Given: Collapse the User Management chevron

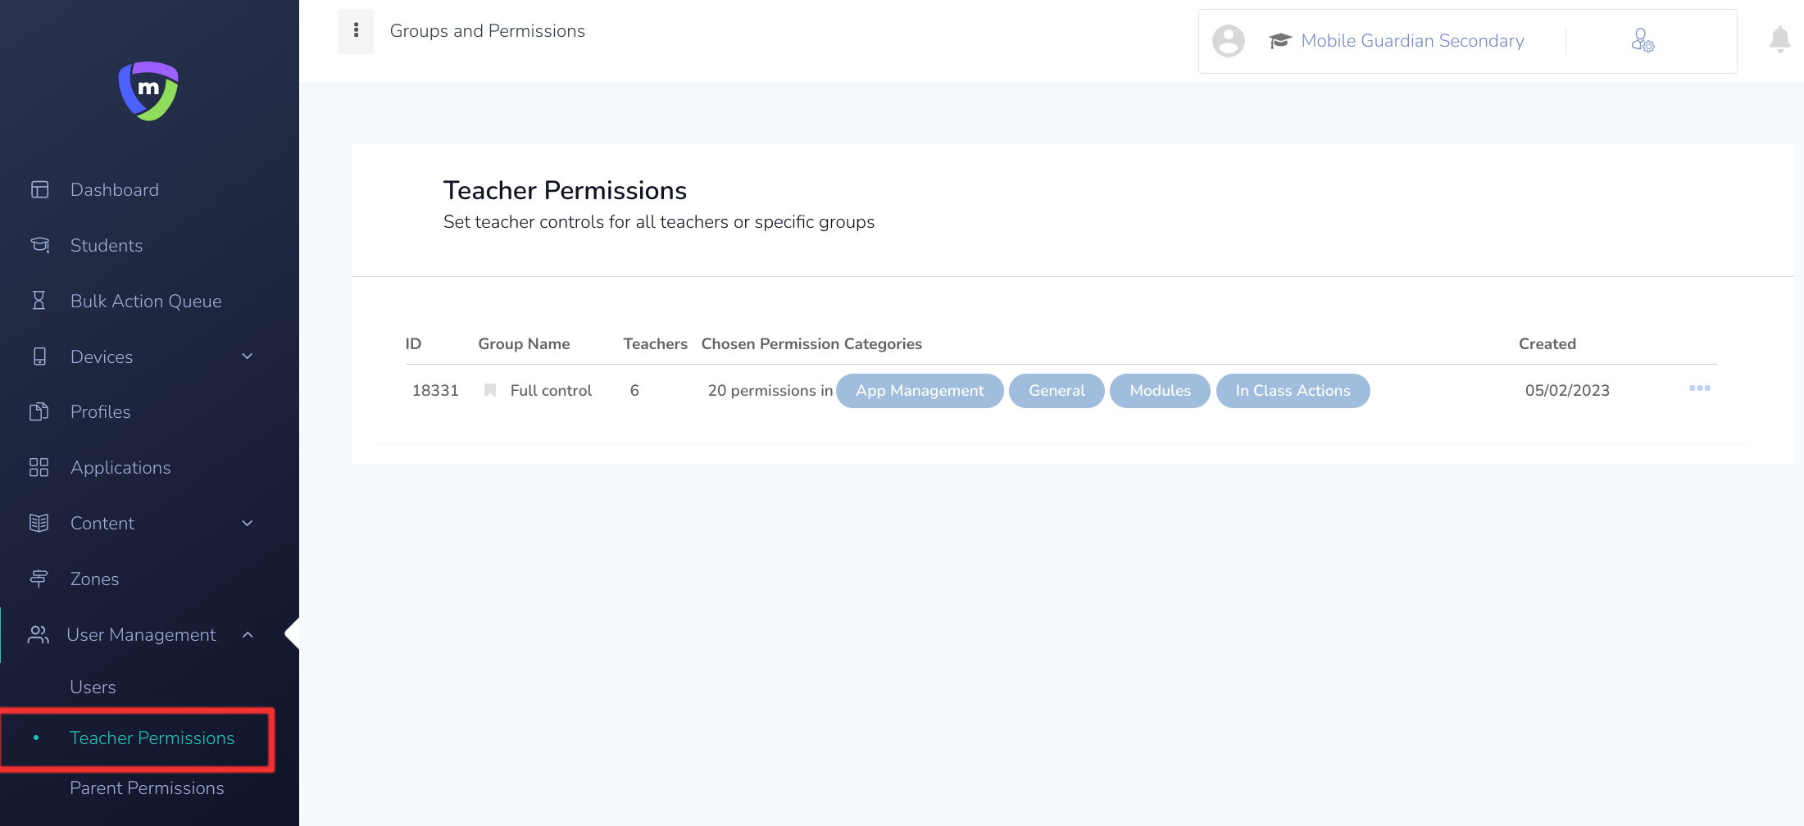Looking at the screenshot, I should (248, 635).
